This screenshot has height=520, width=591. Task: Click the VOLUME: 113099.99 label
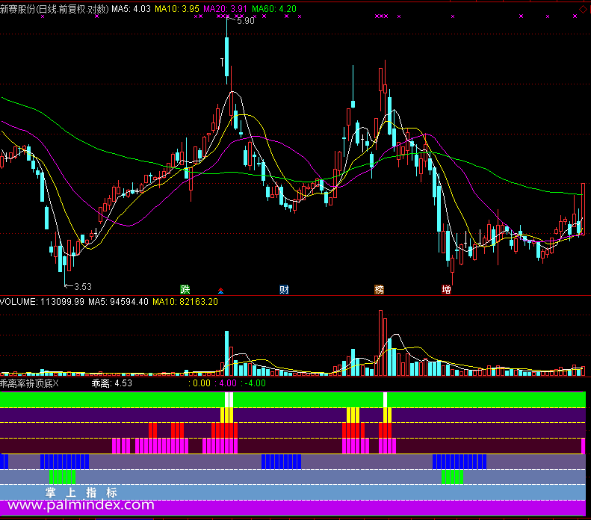(42, 302)
